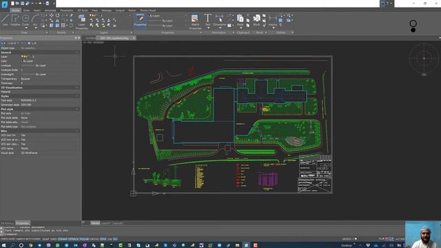This screenshot has height=248, width=441.
Task: Activate Match Properties tool
Action: coord(195,21)
